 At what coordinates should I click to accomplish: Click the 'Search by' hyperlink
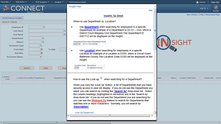click(121, 91)
